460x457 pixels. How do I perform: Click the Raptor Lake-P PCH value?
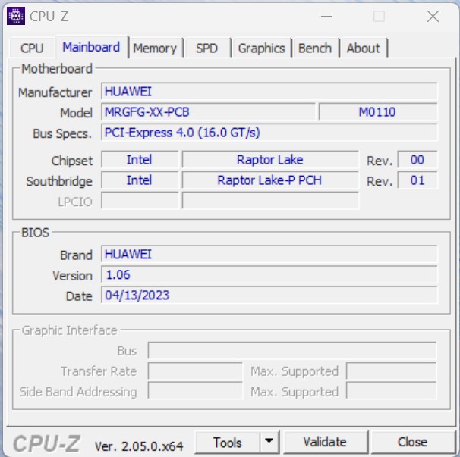(x=270, y=180)
